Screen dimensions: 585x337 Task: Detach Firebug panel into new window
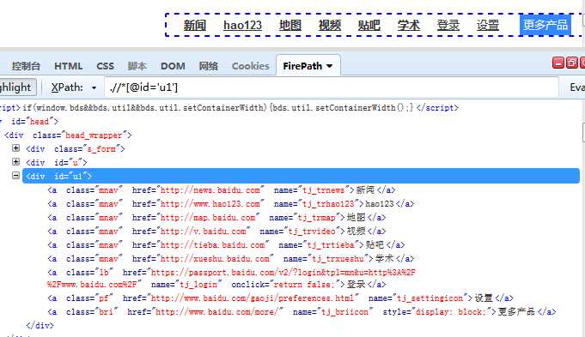coord(571,63)
